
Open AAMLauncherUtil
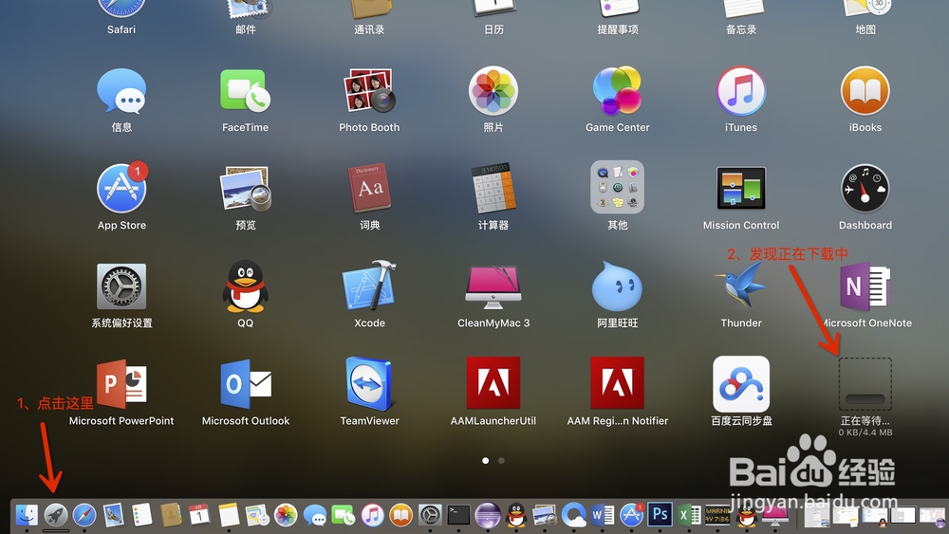(493, 383)
